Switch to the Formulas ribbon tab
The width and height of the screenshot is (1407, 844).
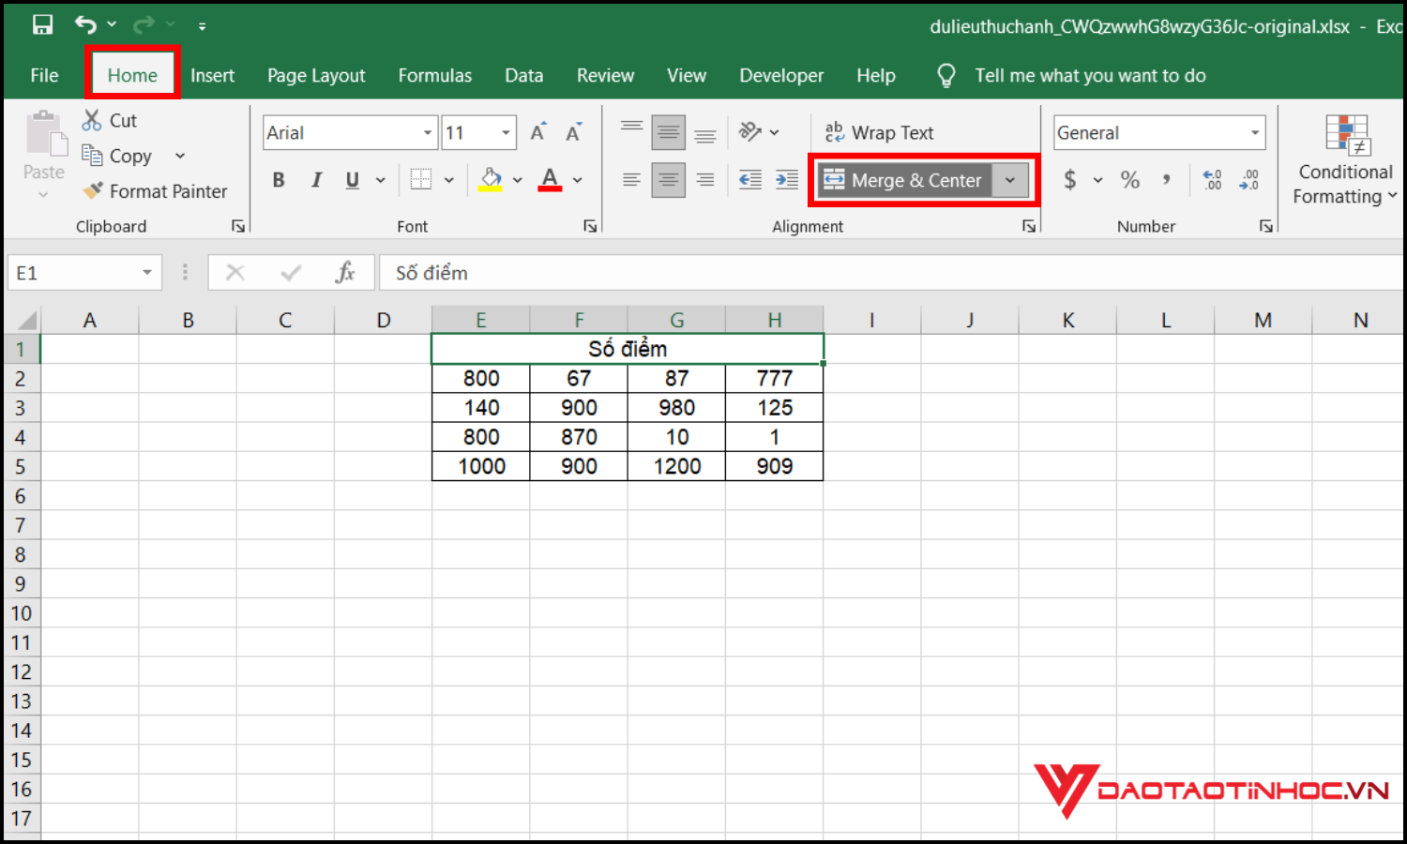(434, 75)
